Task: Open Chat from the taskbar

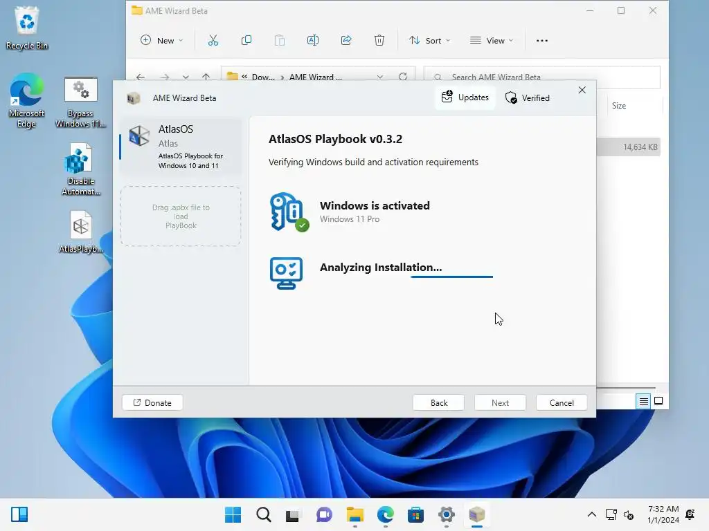Action: point(324,514)
